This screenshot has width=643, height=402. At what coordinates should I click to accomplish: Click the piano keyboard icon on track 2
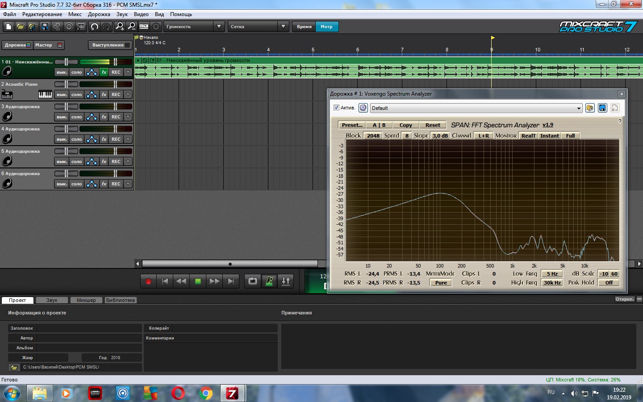pyautogui.click(x=45, y=95)
